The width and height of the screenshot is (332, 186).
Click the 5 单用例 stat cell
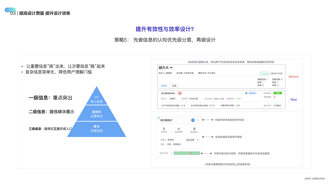pyautogui.click(x=164, y=130)
